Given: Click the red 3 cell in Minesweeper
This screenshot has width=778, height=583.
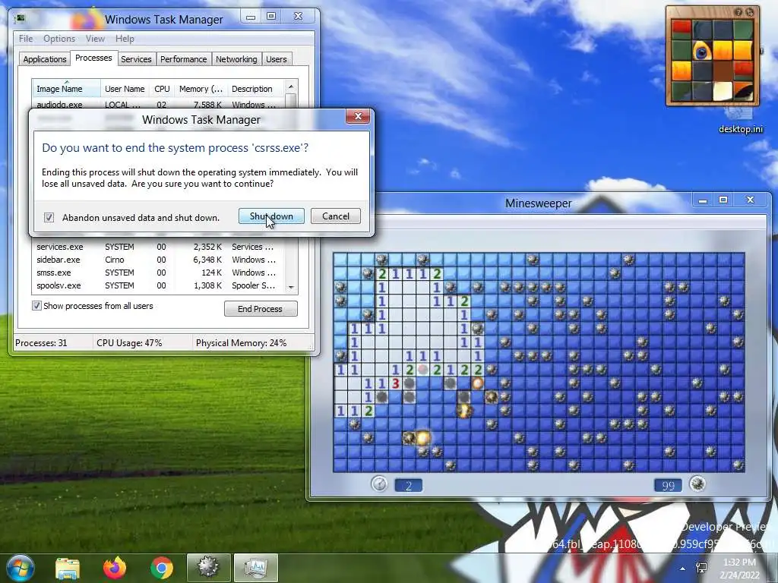Looking at the screenshot, I should (395, 383).
